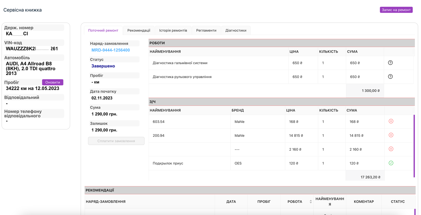Open the Рекомендації tab
This screenshot has width=421, height=215.
139,30
